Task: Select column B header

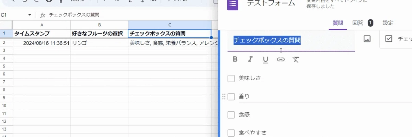Action: [x=99, y=25]
